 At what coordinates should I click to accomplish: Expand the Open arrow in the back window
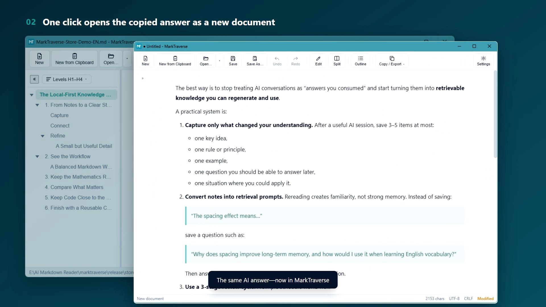click(127, 59)
